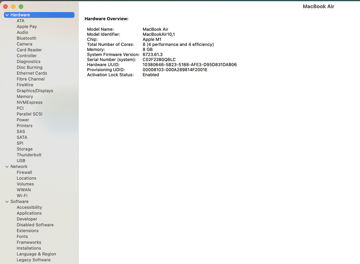Collapse the Software section chevron

7,201
